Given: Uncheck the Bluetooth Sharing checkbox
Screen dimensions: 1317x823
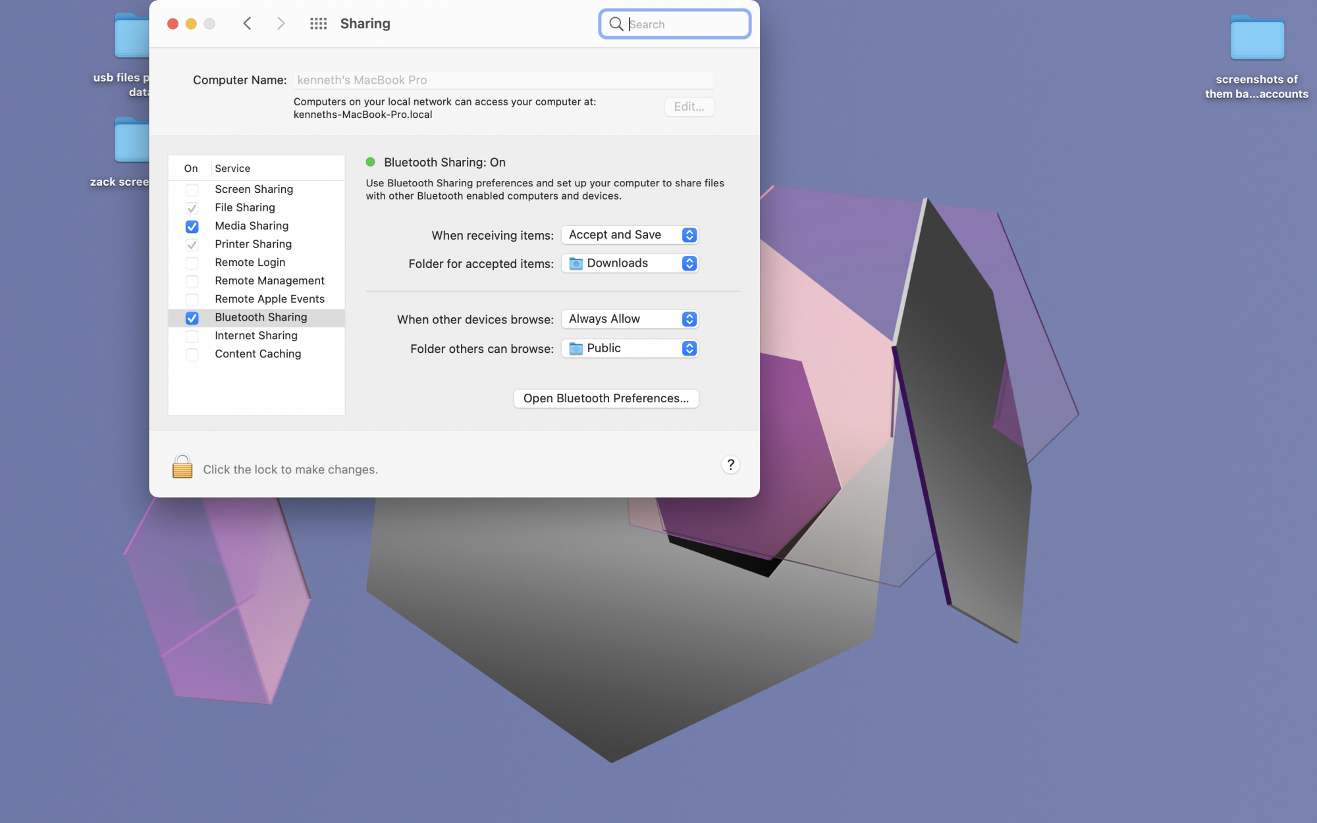Looking at the screenshot, I should coord(192,318).
